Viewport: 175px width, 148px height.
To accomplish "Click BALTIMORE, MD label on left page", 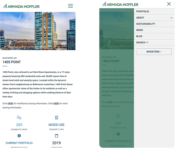I will click(10, 58).
